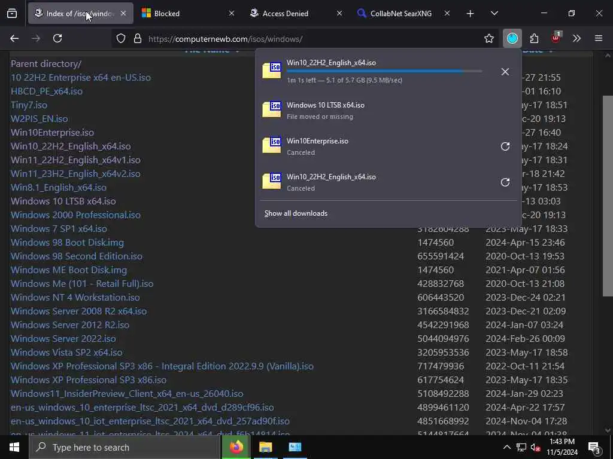Show more tools overflow chevrons

coord(576,38)
